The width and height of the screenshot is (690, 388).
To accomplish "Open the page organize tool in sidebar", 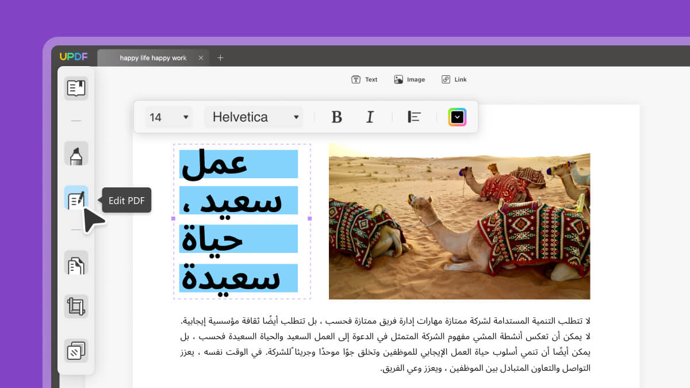I will (x=76, y=264).
